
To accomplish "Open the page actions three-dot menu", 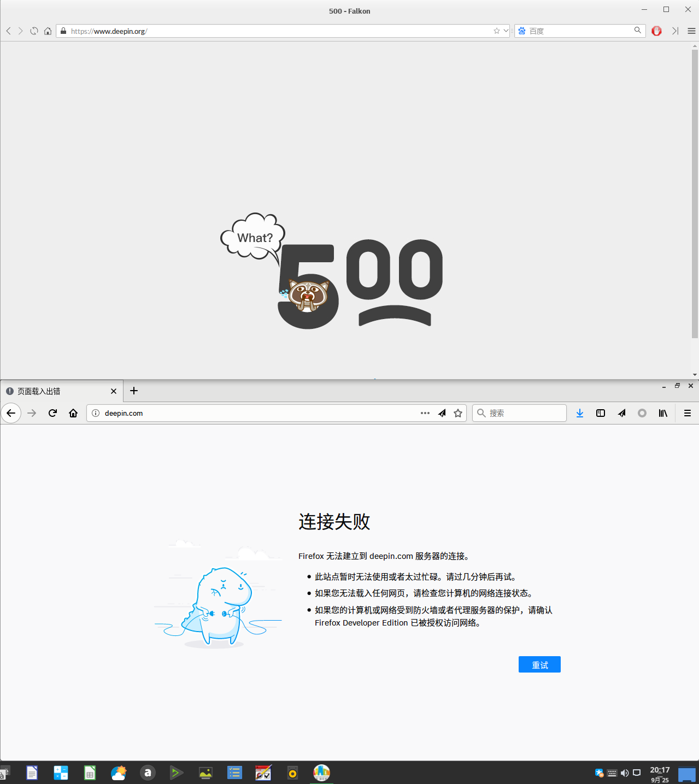I will [x=425, y=413].
